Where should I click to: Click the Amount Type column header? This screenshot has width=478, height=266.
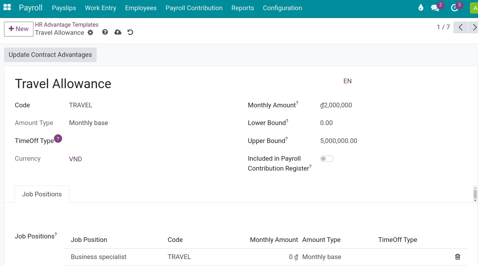pyautogui.click(x=321, y=240)
